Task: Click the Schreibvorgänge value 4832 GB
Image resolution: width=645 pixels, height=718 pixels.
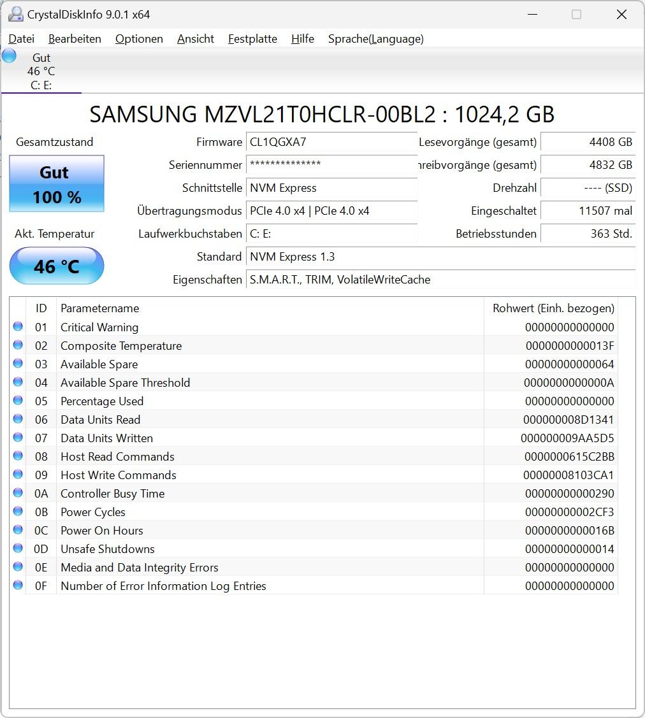Action: (588, 165)
